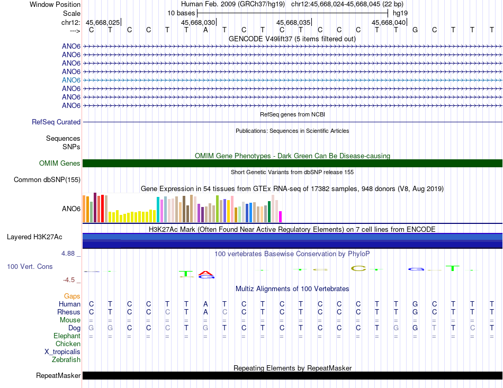Click the blue layered H3K27Ac signal band
Image resolution: width=503 pixels, height=388 pixels.
click(x=292, y=241)
